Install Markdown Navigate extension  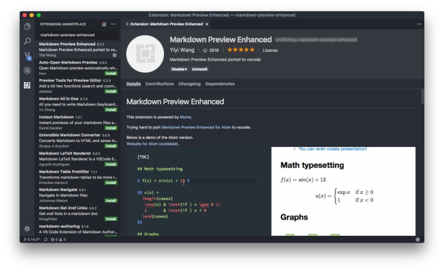[111, 201]
